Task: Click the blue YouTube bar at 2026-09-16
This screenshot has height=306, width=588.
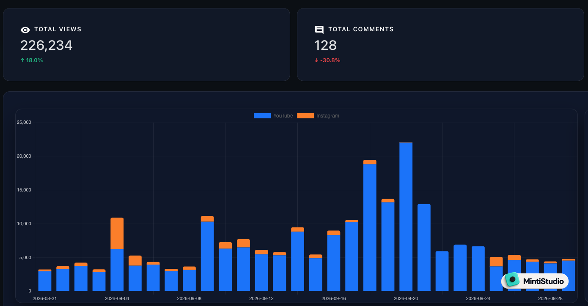Action: point(334,263)
